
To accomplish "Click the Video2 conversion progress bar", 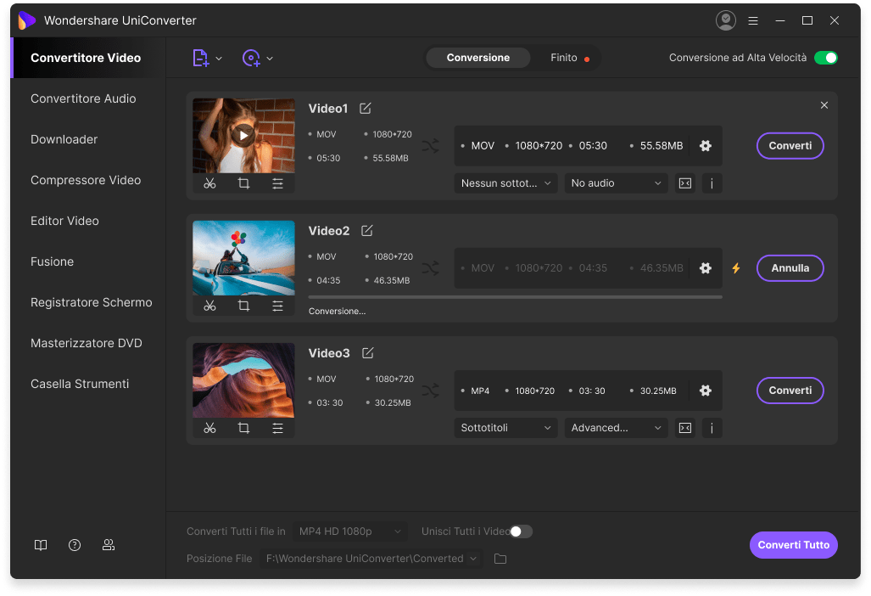I will coord(516,297).
